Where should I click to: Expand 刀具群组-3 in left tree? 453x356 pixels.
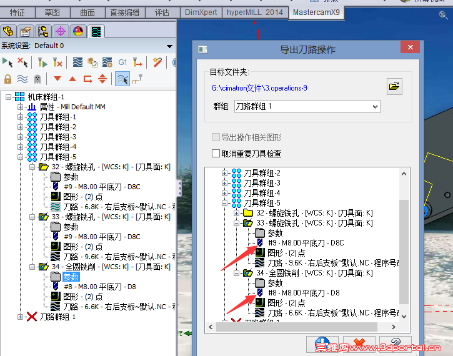point(20,137)
